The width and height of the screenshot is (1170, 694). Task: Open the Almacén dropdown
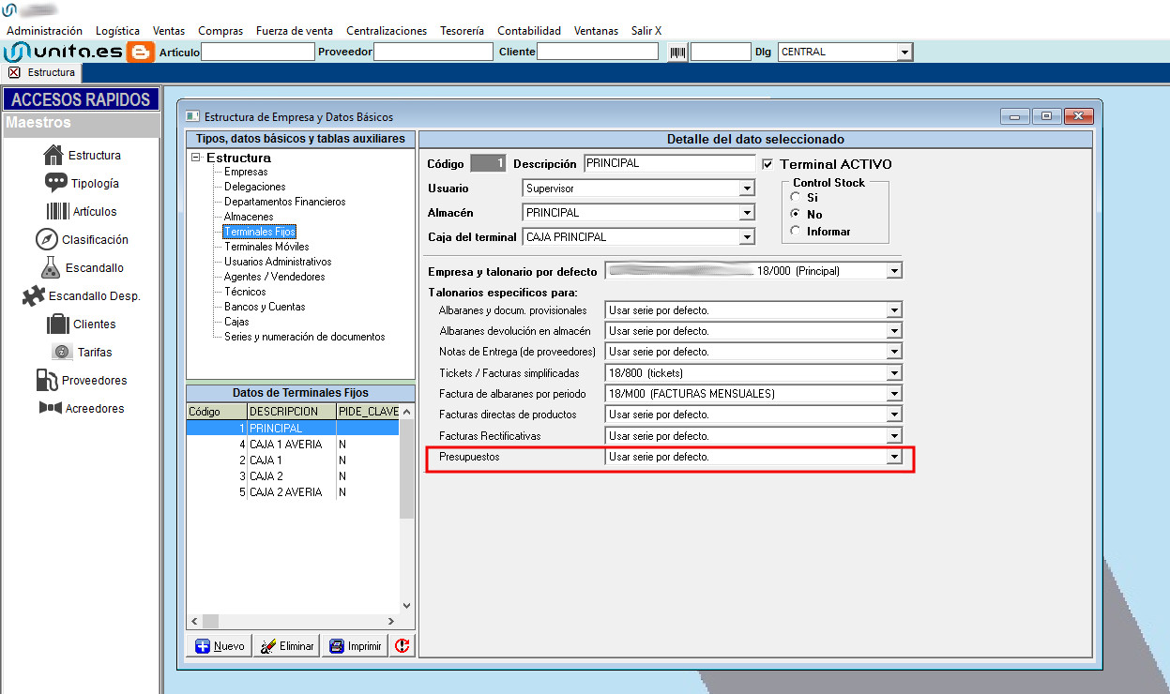(x=747, y=213)
